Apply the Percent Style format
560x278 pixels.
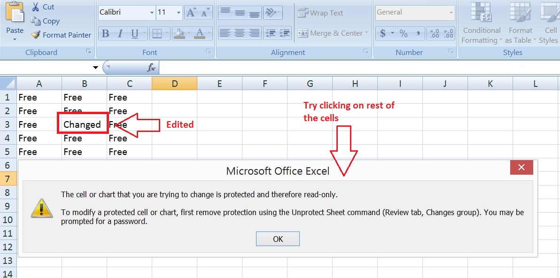click(404, 33)
